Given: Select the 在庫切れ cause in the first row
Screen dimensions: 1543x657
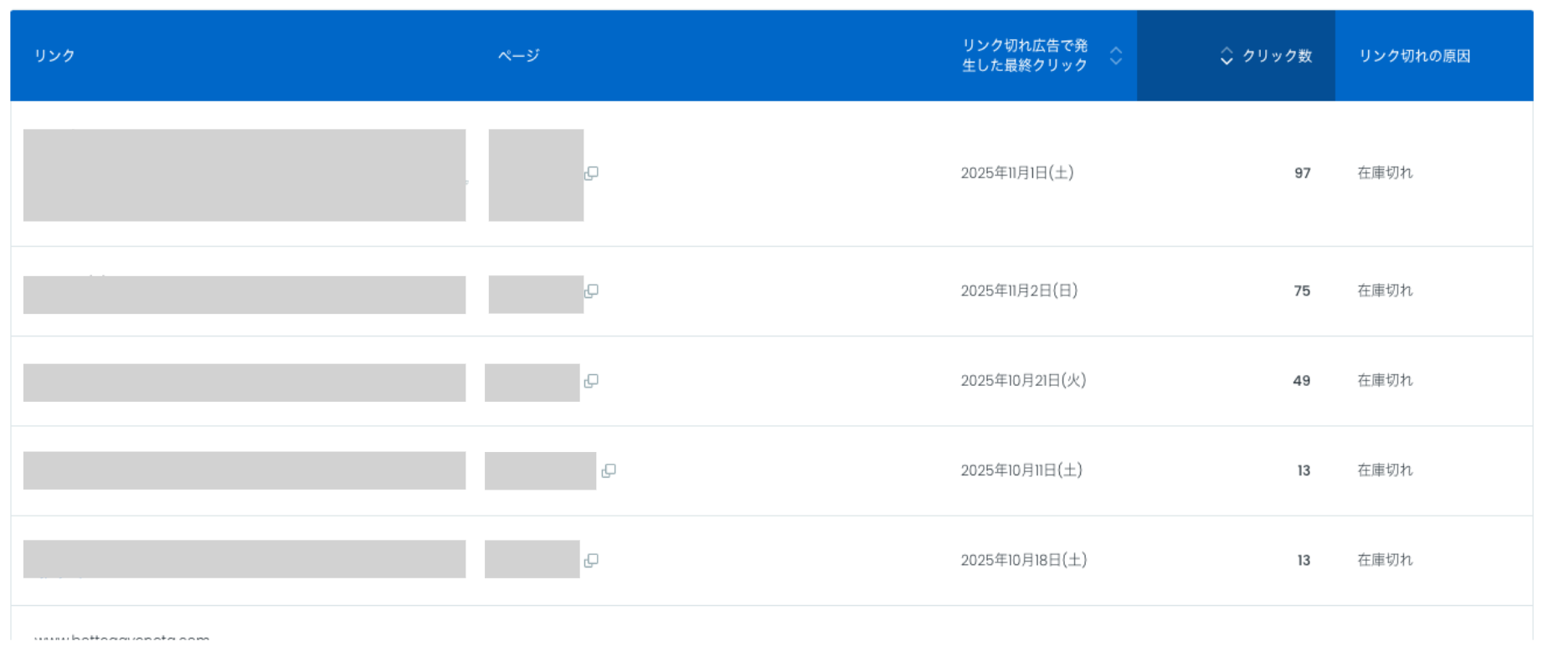Looking at the screenshot, I should [x=1384, y=173].
